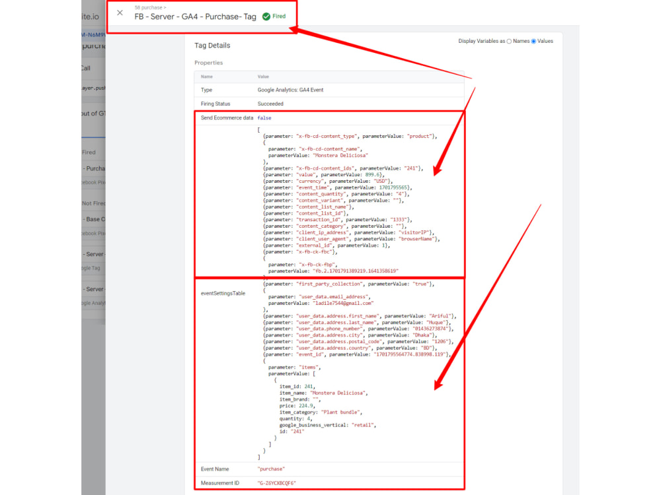Click the 'google_business_vertical' line

(328, 425)
